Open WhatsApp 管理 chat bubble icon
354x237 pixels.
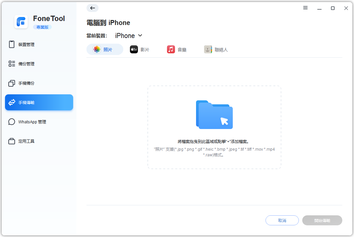(12, 122)
